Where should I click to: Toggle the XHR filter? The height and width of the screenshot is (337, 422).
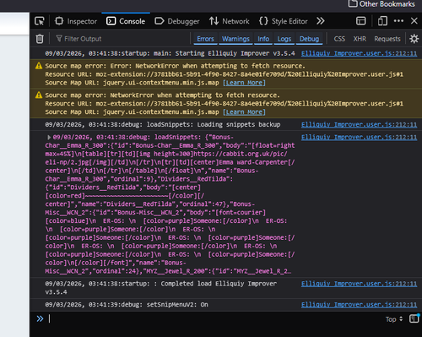pyautogui.click(x=360, y=39)
